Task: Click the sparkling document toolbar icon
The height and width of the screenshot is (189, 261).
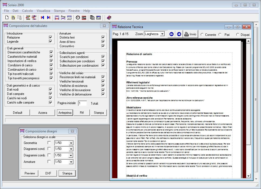Action: pos(13,18)
